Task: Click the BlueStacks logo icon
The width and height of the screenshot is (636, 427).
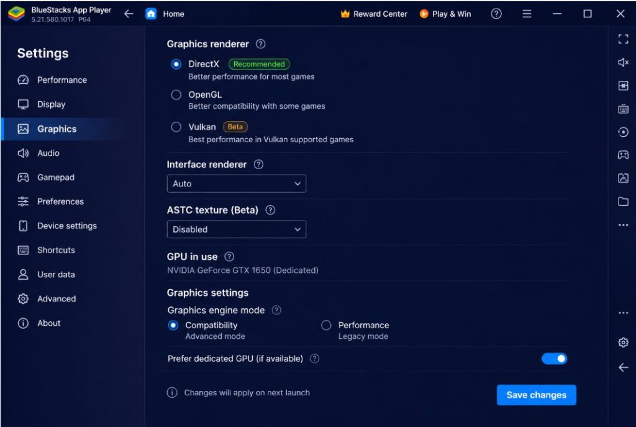Action: 16,14
